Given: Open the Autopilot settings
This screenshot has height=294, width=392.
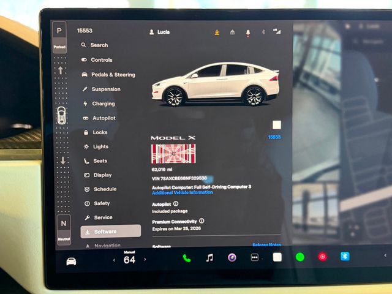Looking at the screenshot, I should pos(99,118).
